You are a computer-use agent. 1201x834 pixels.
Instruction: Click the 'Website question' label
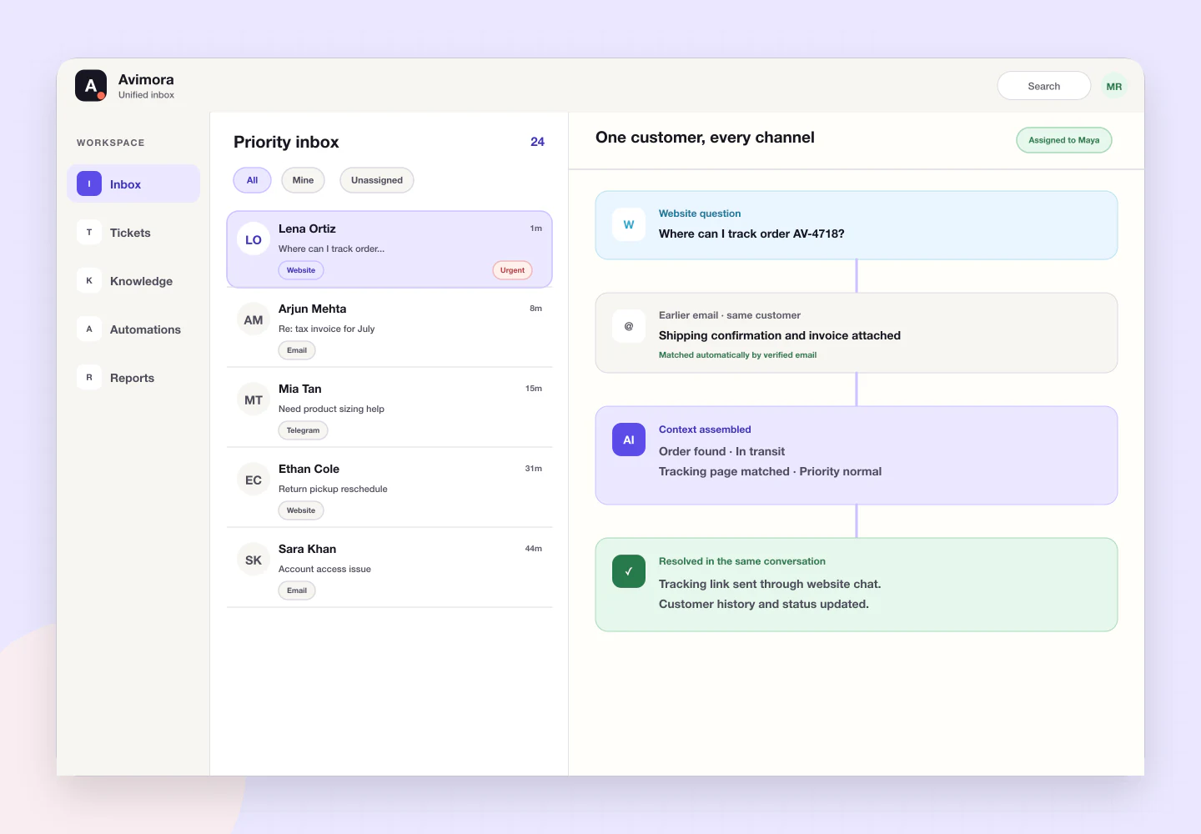coord(700,214)
